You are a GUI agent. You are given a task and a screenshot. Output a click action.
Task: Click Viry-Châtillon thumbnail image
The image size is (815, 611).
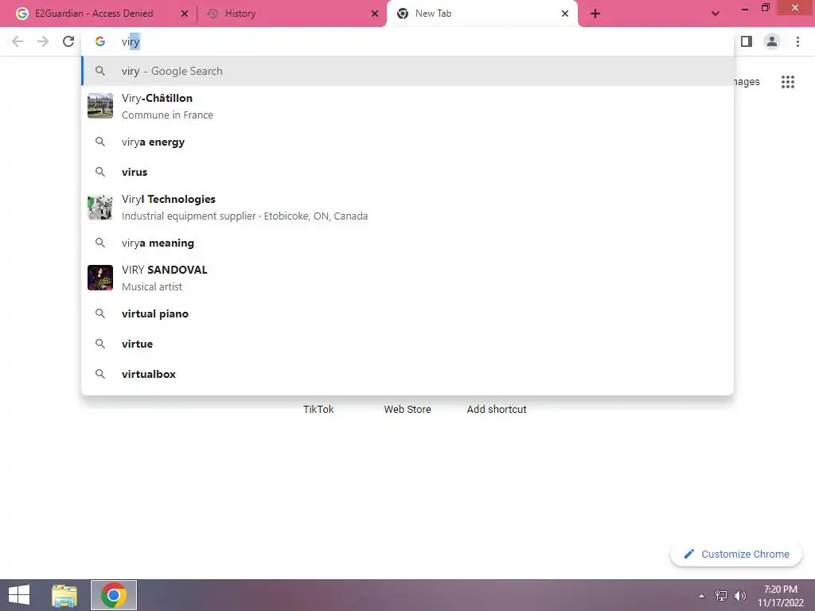pos(100,106)
